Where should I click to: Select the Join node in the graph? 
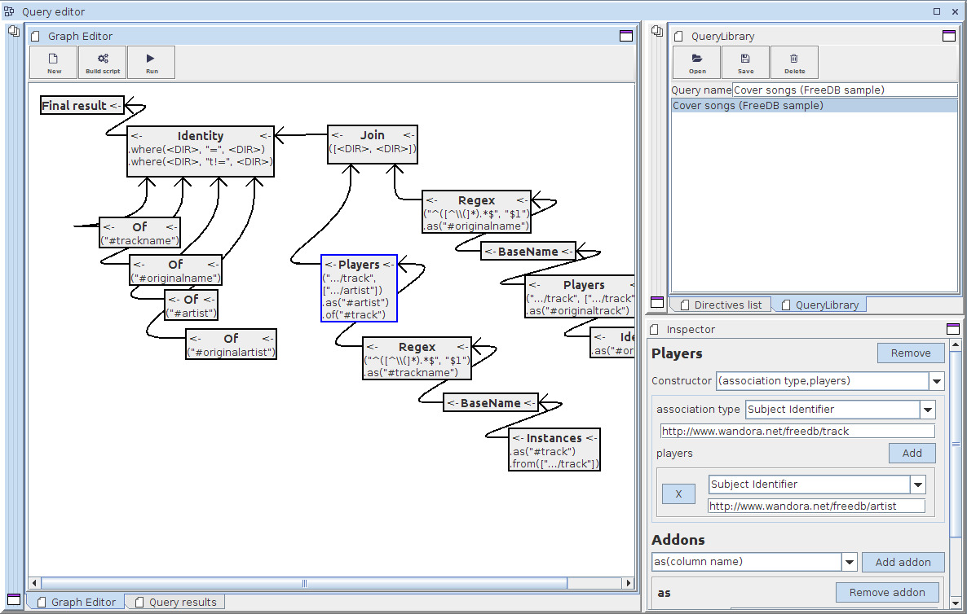click(373, 143)
